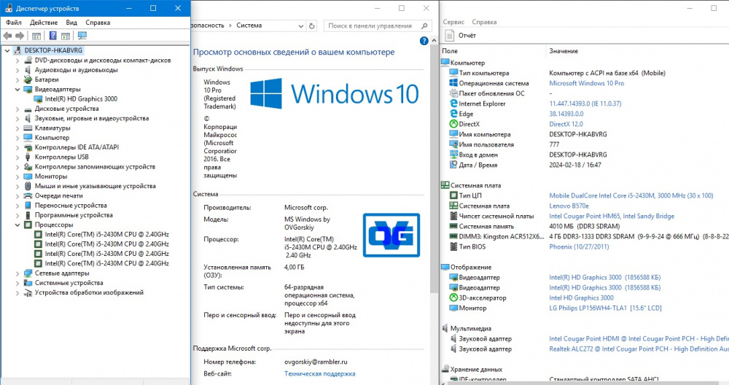
Task: Click the Контроллеры USB icon in device tree
Action: point(28,157)
